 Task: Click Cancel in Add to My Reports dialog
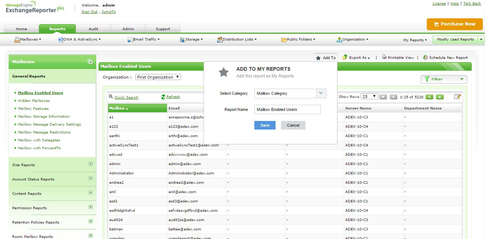coord(293,125)
